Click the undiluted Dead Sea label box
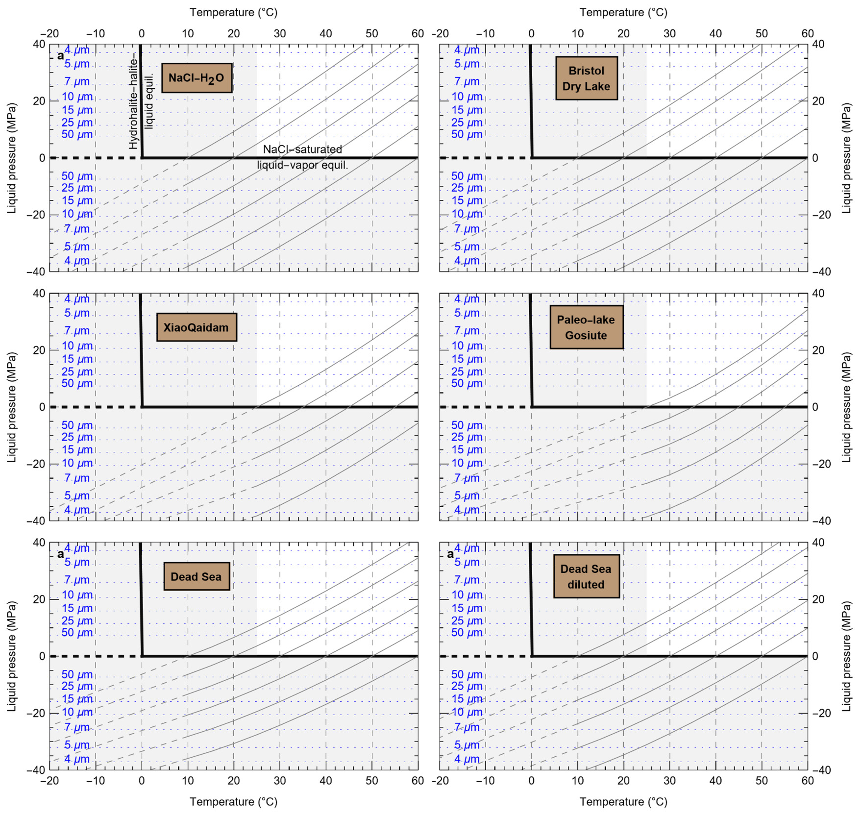The image size is (861, 817). point(197,576)
